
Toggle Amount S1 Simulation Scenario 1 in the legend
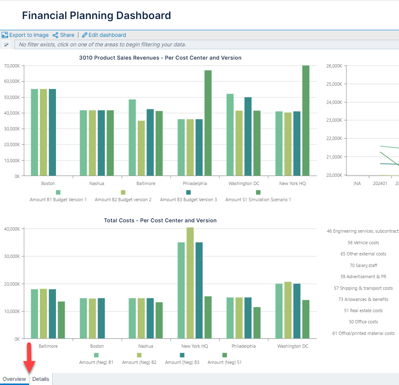pos(257,192)
